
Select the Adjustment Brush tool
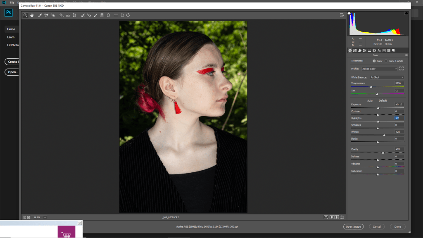point(95,15)
